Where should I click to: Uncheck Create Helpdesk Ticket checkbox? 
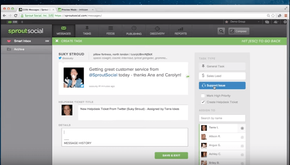203,102
